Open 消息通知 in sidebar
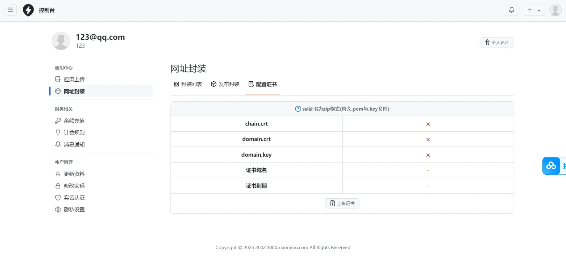566x266 pixels. point(74,145)
